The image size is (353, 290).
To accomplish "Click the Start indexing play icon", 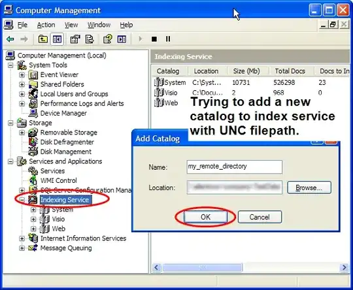I will point(140,39).
